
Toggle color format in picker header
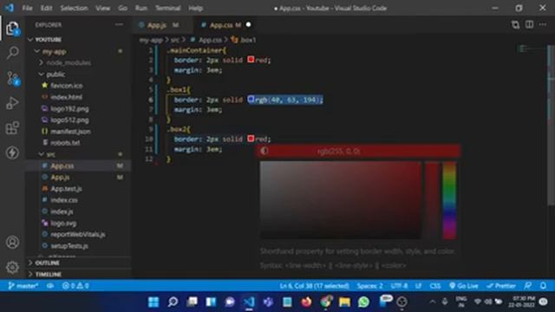[264, 151]
